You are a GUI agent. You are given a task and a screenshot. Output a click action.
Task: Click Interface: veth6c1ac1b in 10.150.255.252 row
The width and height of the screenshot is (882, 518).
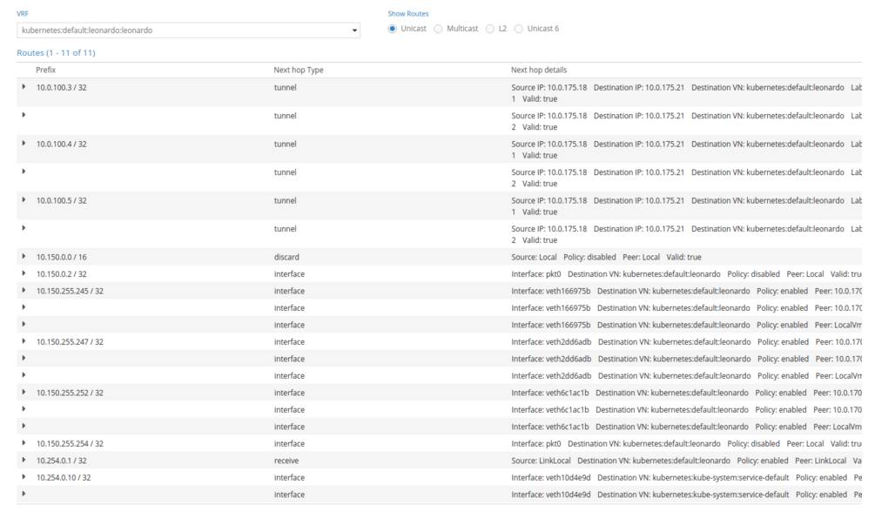pos(550,393)
